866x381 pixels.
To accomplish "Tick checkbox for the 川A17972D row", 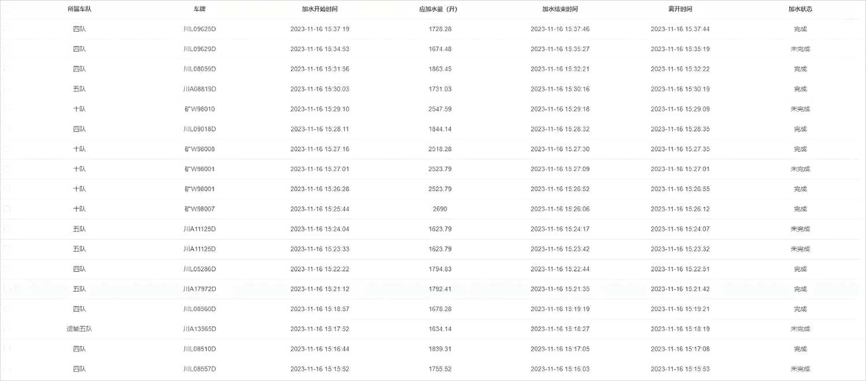I will tap(7, 289).
